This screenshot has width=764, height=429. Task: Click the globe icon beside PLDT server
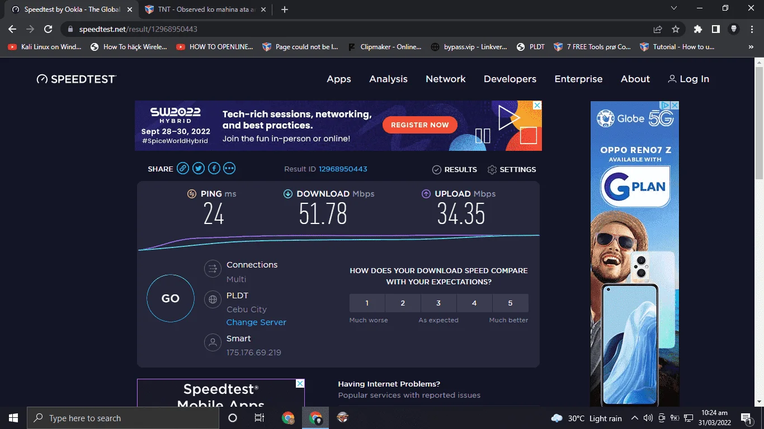(x=213, y=299)
